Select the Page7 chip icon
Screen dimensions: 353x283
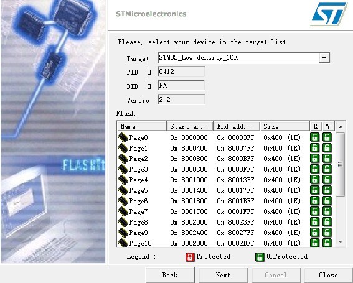(123, 211)
